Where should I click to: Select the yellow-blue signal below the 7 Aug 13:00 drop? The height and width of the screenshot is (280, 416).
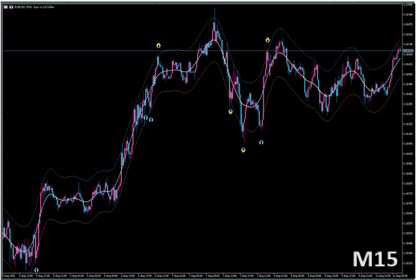click(x=230, y=112)
